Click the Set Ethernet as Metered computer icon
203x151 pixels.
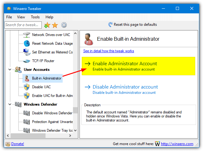click(x=27, y=52)
